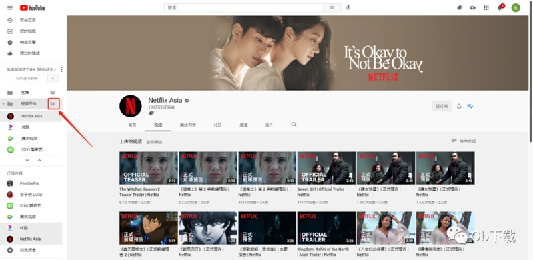Activate voice search microphone
The image size is (533, 260).
point(348,8)
